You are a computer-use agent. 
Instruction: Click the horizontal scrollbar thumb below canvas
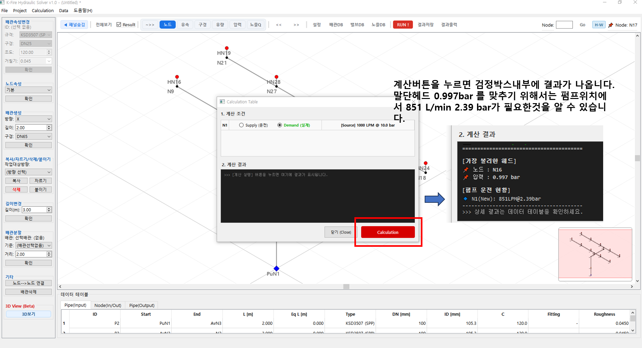(346, 287)
